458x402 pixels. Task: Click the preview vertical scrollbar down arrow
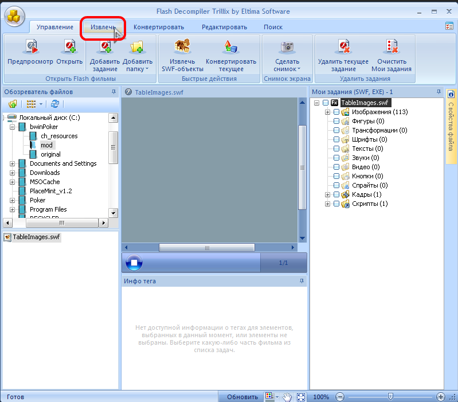point(302,238)
